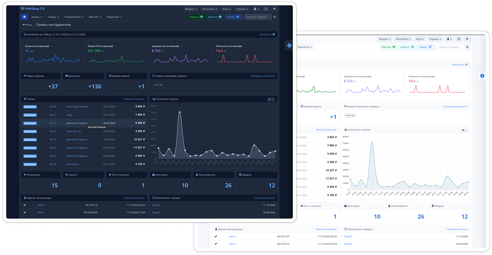Viewport: 492px width, 255px height.
Task: Click Клиентов monthly sparkline card in dark window
Action: 53,53
